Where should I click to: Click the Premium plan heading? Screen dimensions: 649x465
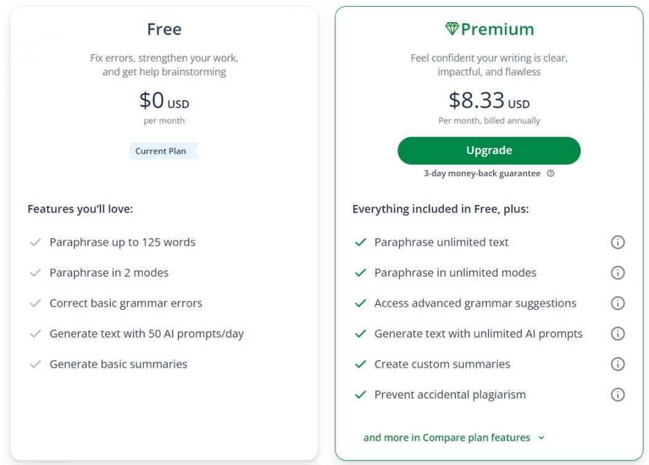(x=497, y=29)
